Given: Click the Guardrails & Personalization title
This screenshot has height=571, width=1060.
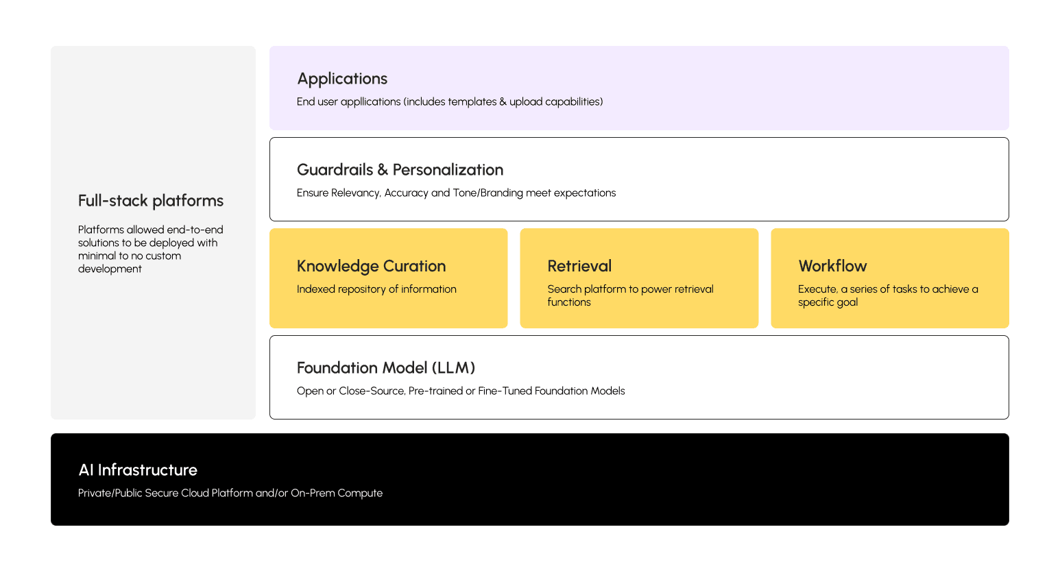Looking at the screenshot, I should [400, 170].
